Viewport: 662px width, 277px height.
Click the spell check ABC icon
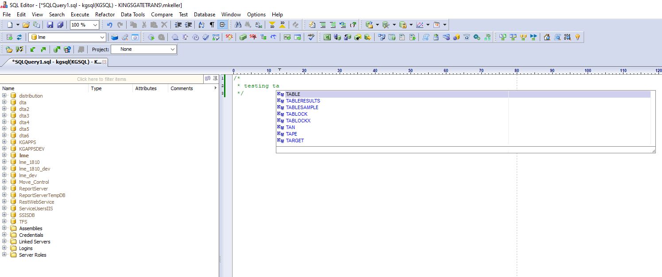(311, 38)
